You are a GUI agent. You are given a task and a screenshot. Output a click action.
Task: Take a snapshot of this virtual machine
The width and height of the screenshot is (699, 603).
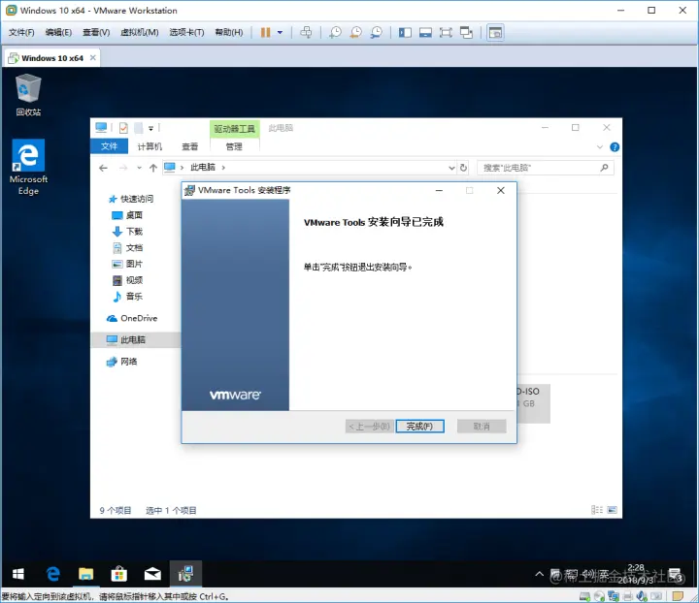click(x=335, y=33)
